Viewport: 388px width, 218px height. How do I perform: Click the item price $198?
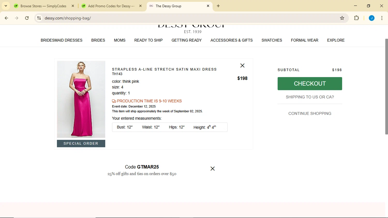point(242,78)
